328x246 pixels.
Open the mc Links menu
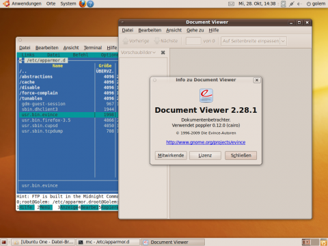point(28,55)
